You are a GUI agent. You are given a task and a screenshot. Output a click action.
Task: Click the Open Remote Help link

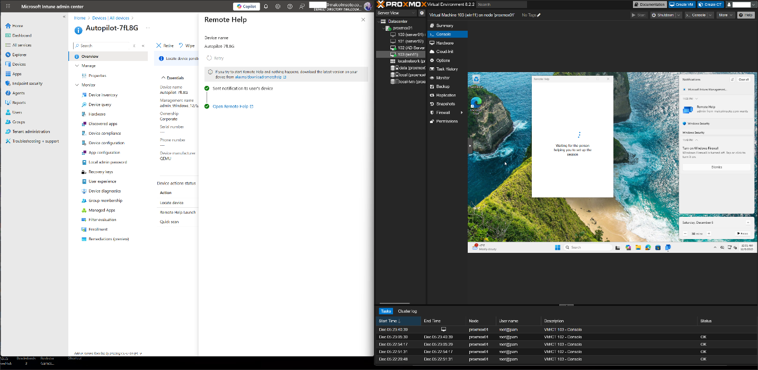point(230,107)
